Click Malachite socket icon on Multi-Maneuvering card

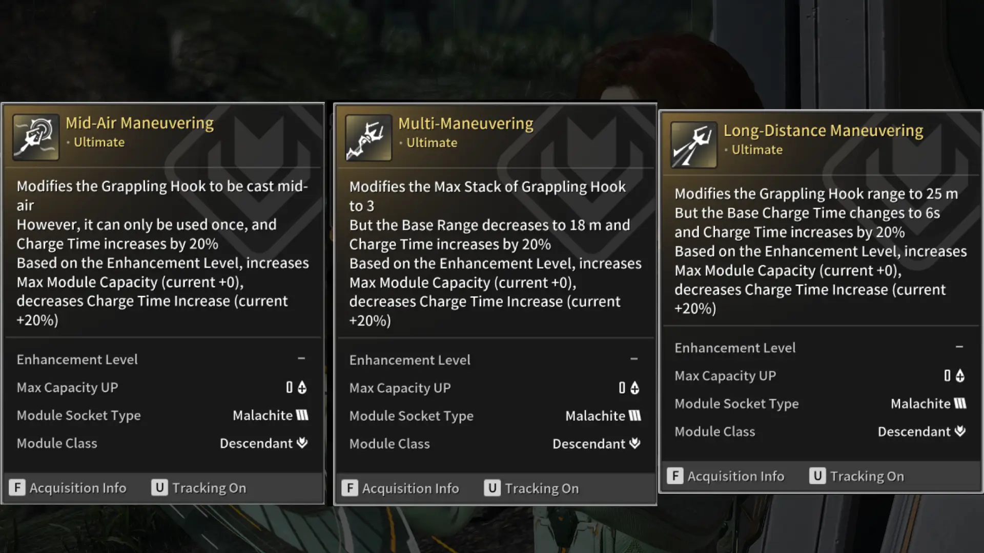click(635, 416)
